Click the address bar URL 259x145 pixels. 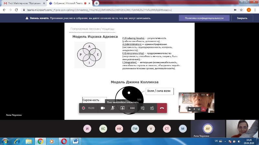tap(99, 10)
